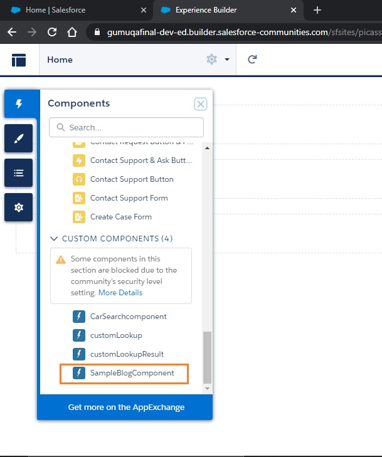Click the browser forward arrow
Viewport: 382px width, 457px height.
32,32
